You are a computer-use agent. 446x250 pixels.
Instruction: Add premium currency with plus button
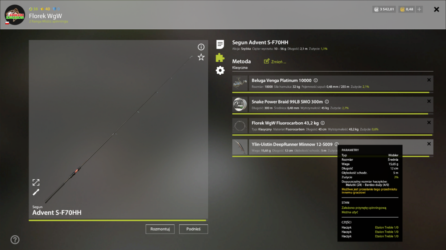pyautogui.click(x=419, y=9)
